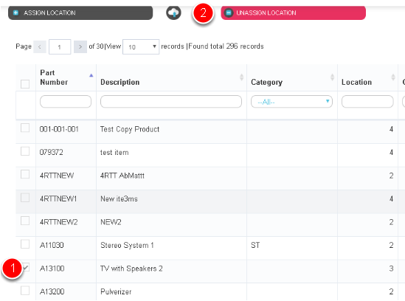Image resolution: width=405 pixels, height=301 pixels.
Task: Sort by Part Number column arrow
Action: (91, 75)
